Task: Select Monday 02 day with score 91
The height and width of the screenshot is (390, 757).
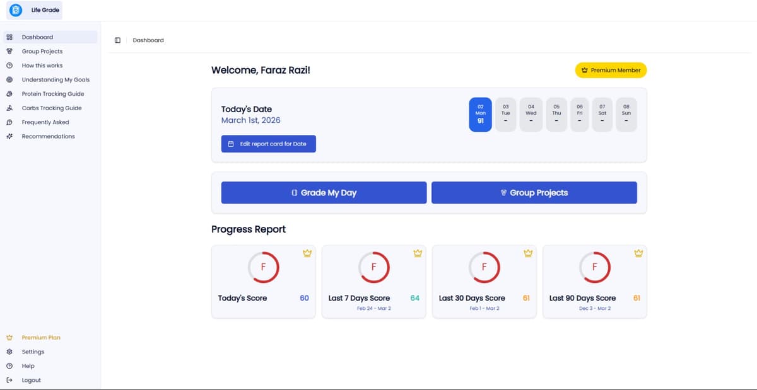Action: 480,115
